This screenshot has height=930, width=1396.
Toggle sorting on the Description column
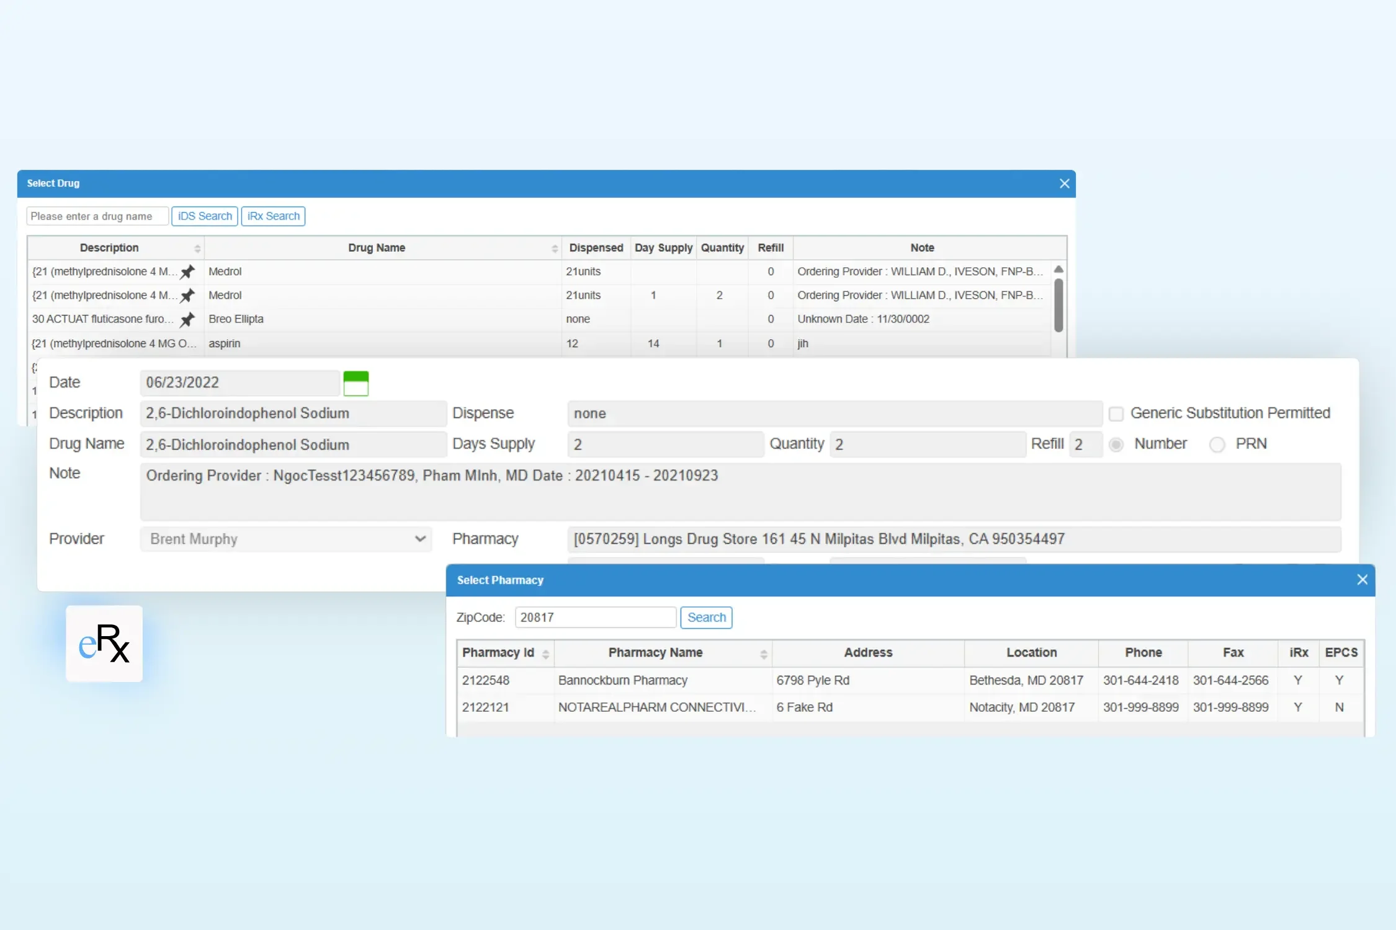(x=197, y=247)
